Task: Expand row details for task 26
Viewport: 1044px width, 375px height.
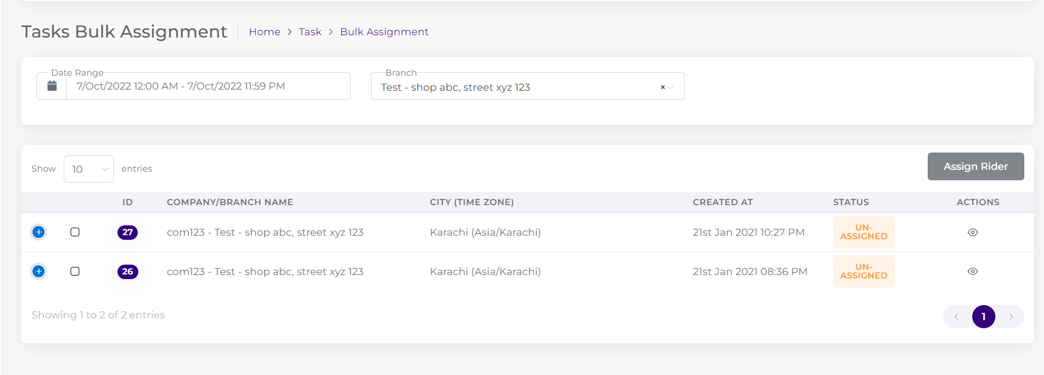Action: tap(39, 272)
